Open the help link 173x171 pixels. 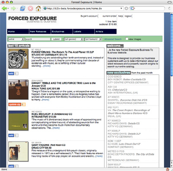[x=121, y=16]
